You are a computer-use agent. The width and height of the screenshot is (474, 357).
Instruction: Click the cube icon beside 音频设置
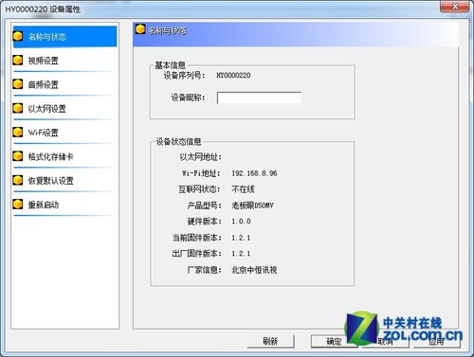tap(18, 84)
